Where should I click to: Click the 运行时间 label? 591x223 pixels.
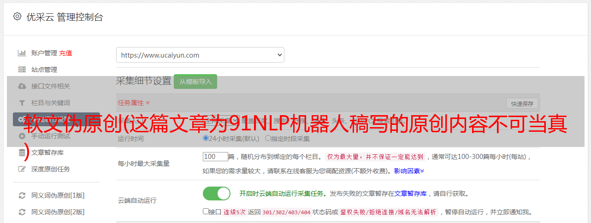131,138
